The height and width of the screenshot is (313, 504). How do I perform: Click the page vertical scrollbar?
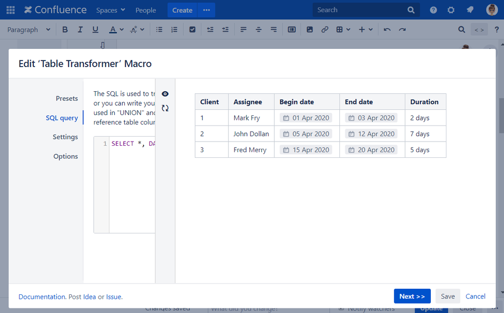(x=501, y=115)
